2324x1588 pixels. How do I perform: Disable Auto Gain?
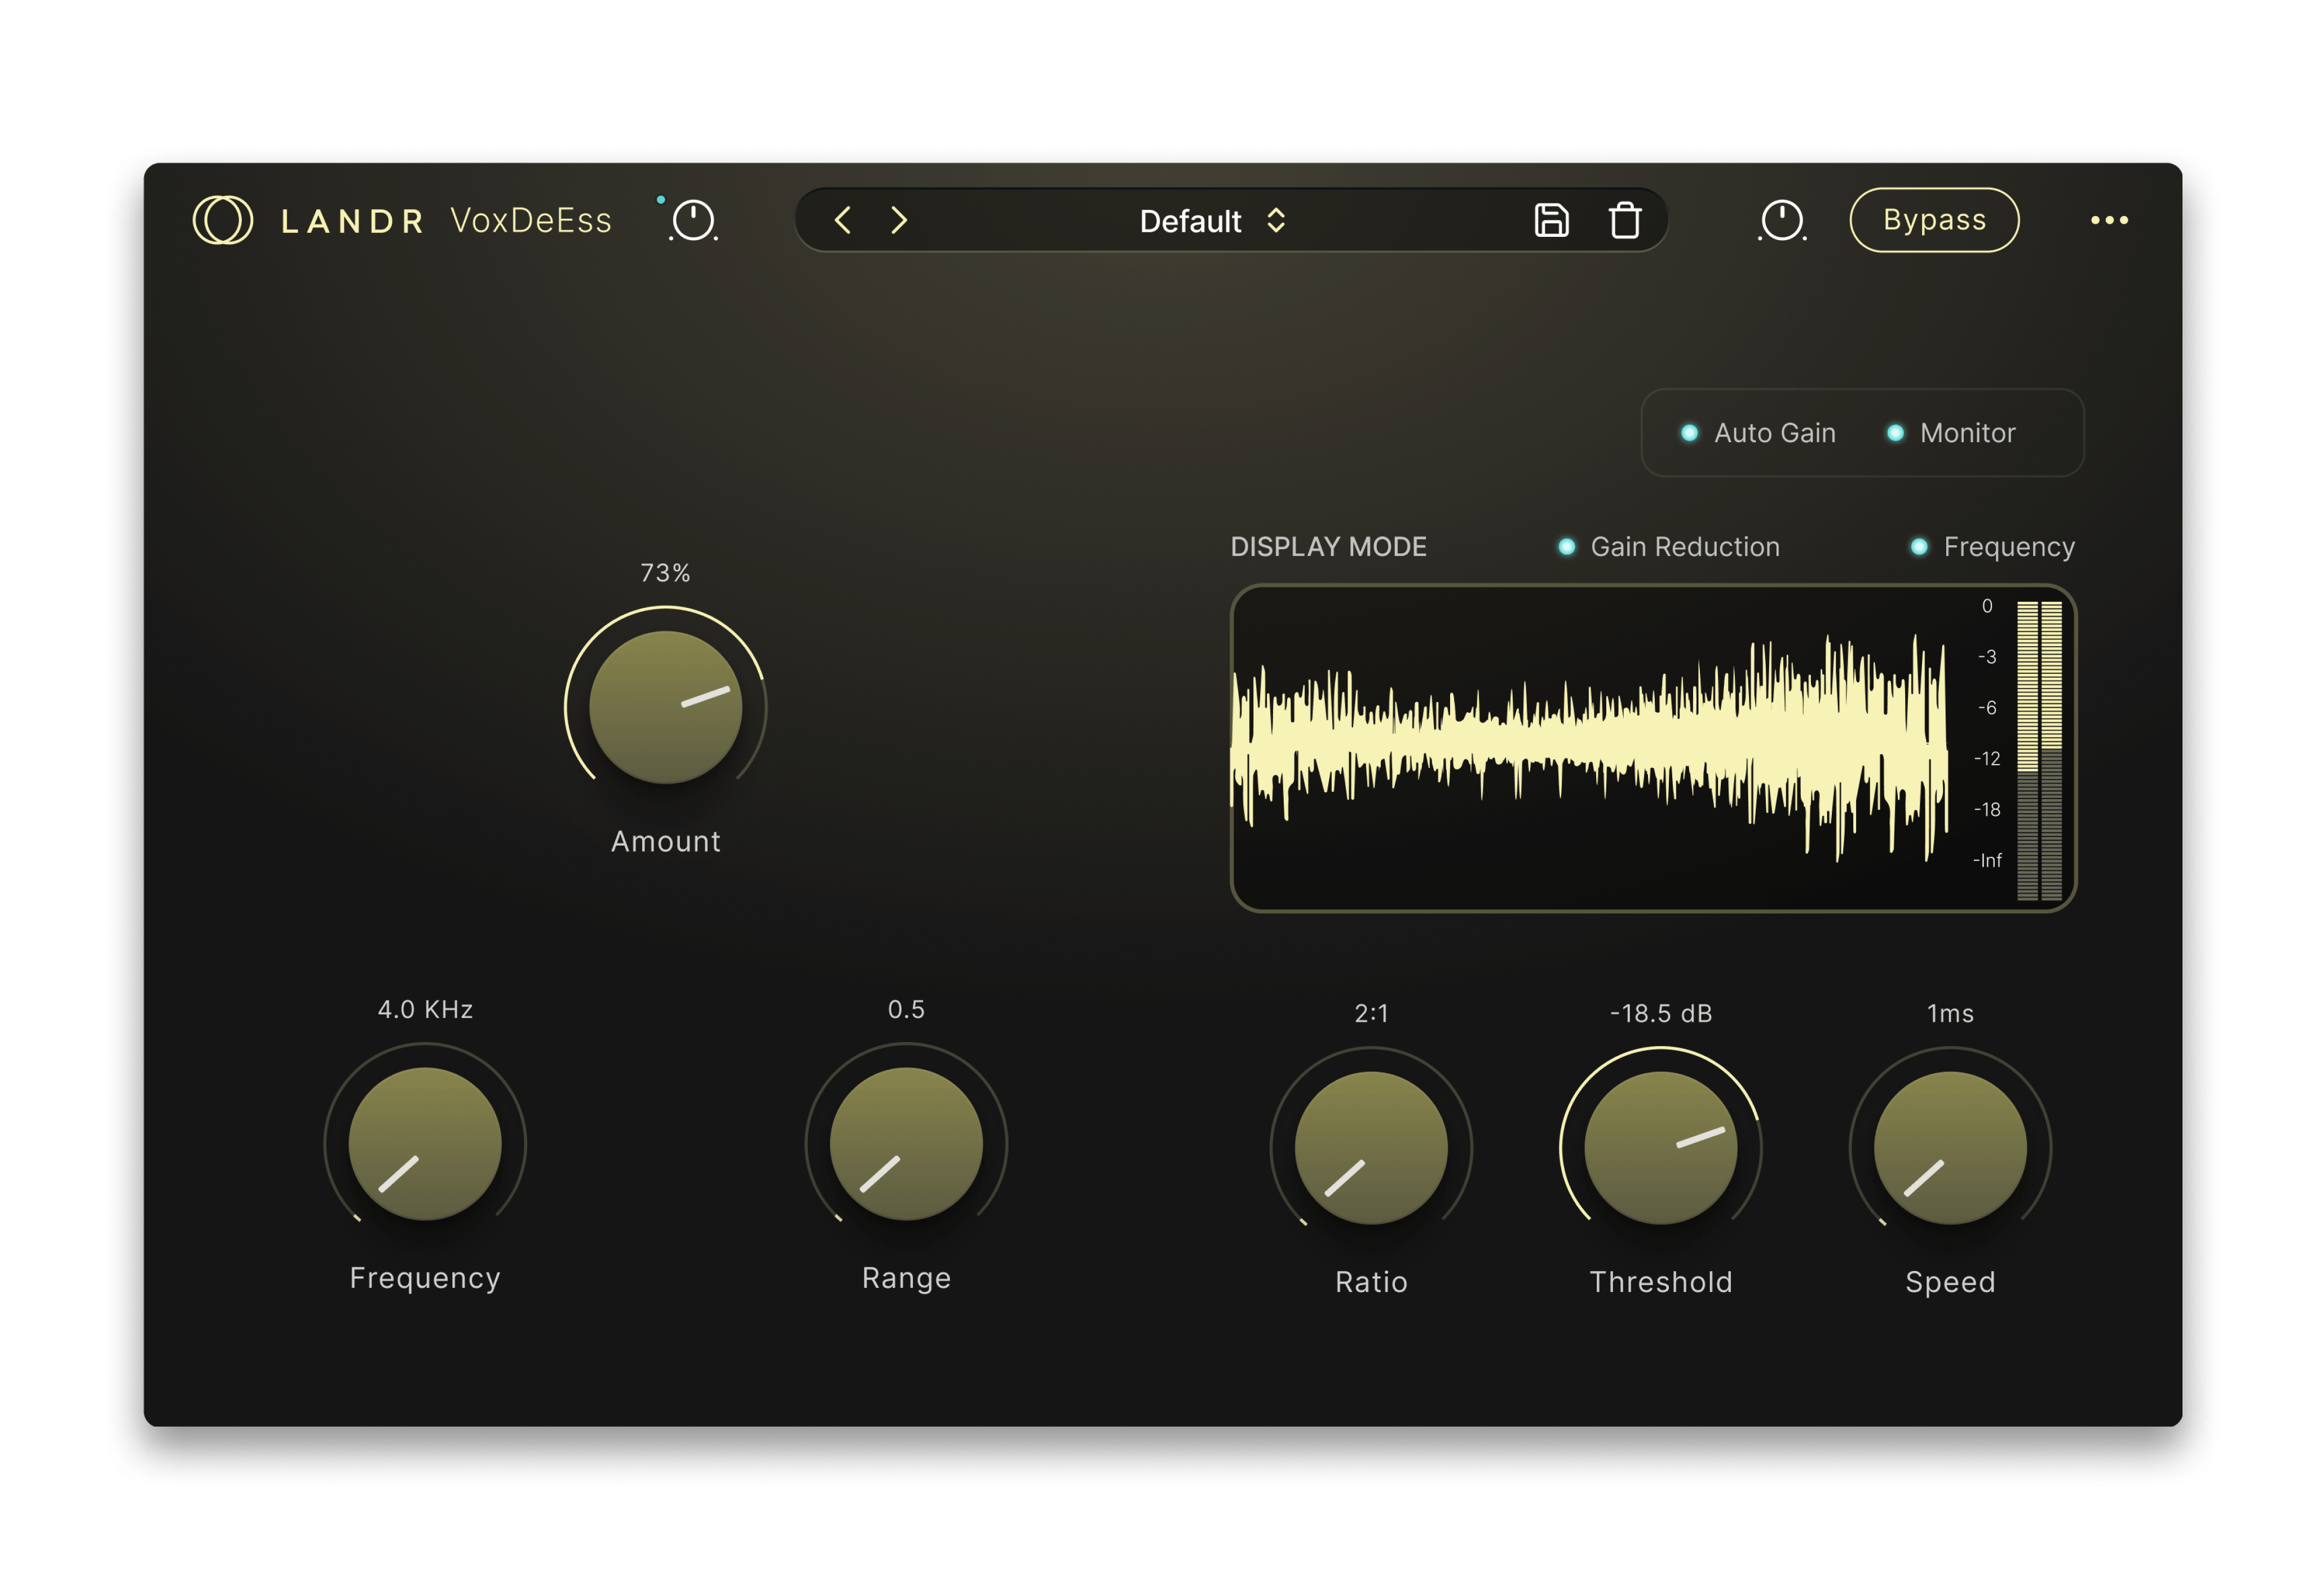coord(1692,433)
